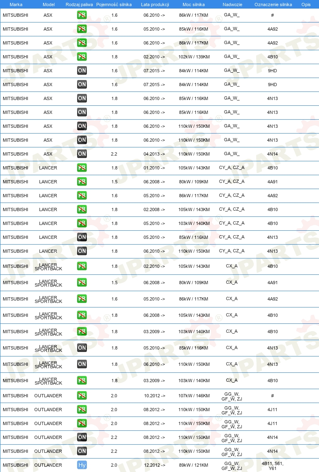Click the petrol icon in the Lancer 1.6 4A92 row
This screenshot has height=472, width=319.
click(82, 195)
